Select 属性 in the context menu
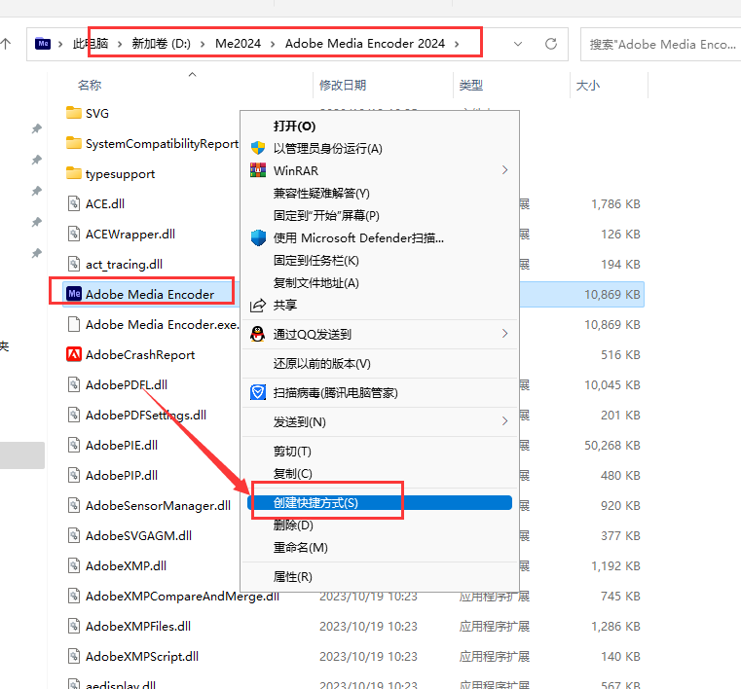Screen dimensions: 741x689 coord(292,576)
